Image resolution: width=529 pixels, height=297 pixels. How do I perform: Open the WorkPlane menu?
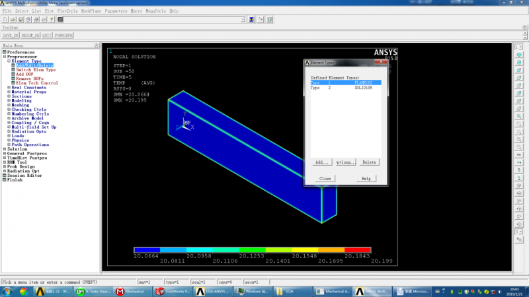(x=91, y=11)
